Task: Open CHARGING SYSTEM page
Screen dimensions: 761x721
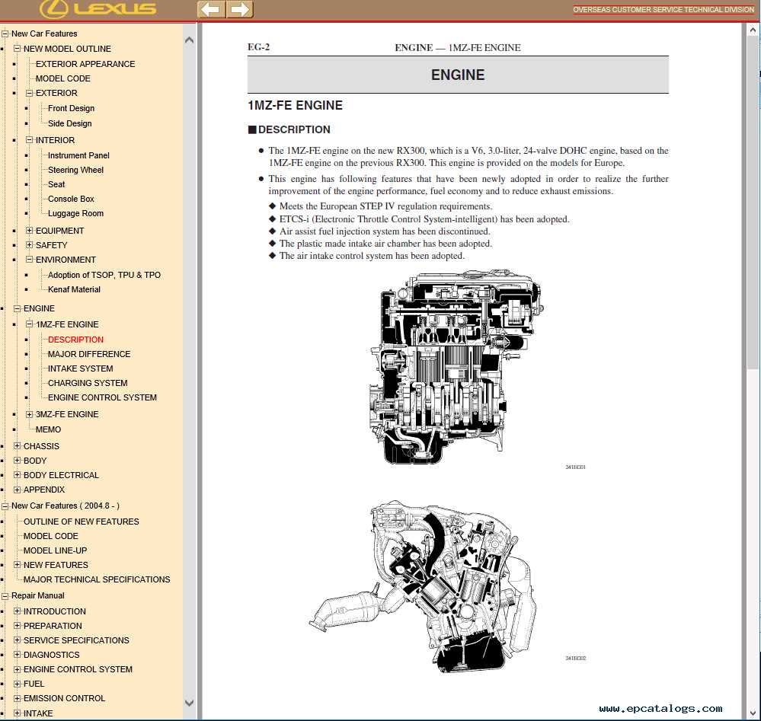Action: click(88, 383)
